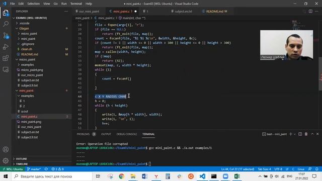The image size is (322, 181).
Task: Collapse the EXAM03 workspace root folder
Action: point(41,18)
